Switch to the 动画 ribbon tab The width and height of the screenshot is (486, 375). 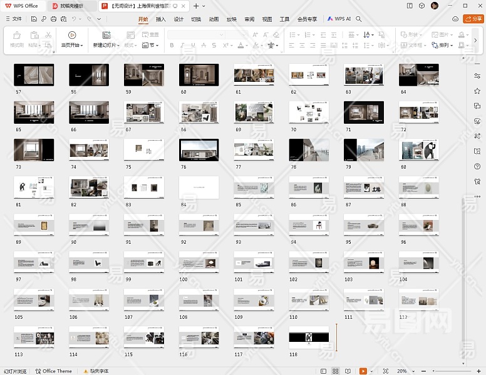(x=214, y=19)
